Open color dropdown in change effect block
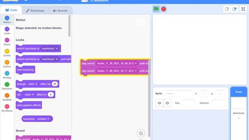Viewport: 249px width, 140px height. tap(33, 84)
